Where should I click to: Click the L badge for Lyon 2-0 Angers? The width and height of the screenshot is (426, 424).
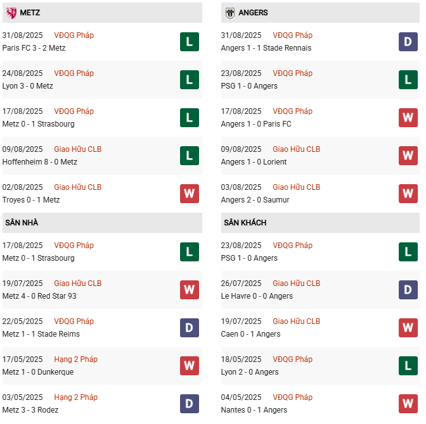408,366
